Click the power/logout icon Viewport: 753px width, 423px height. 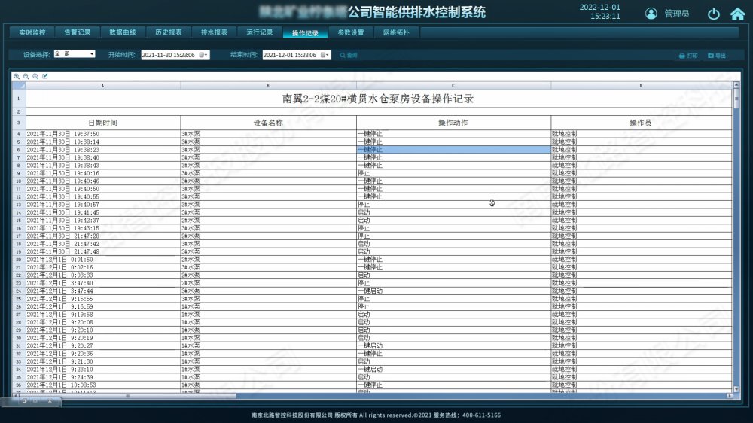point(714,14)
